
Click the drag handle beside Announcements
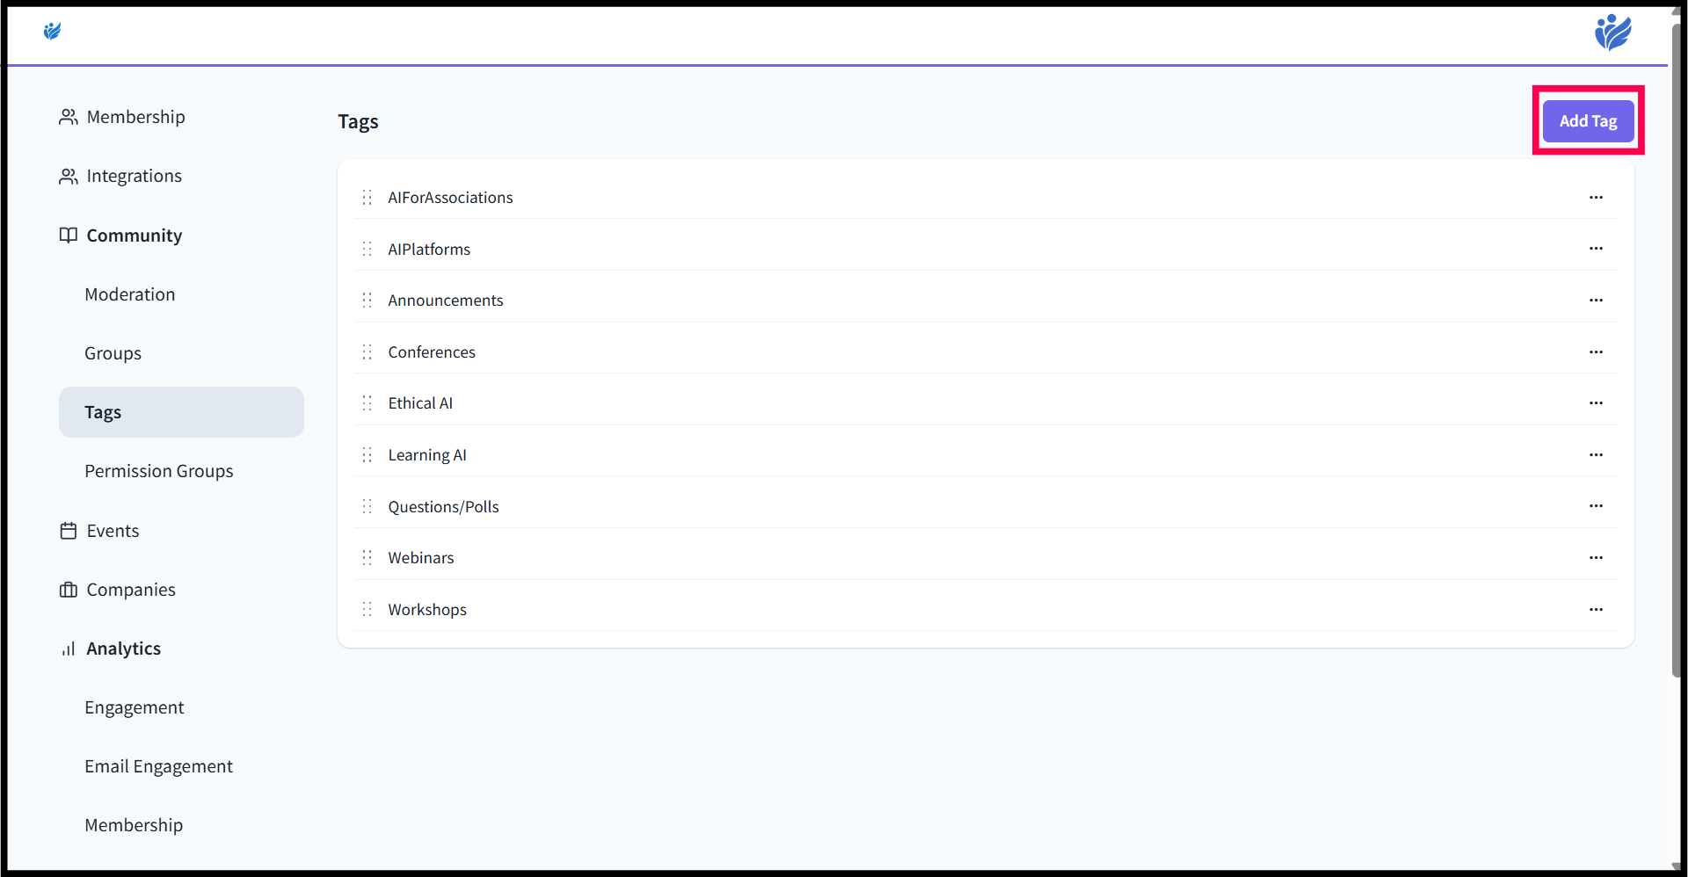coord(367,301)
